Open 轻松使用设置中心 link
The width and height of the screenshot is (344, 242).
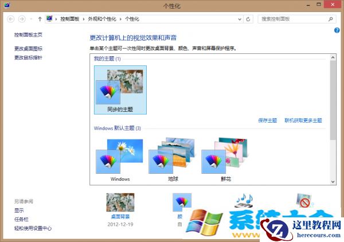point(33,228)
